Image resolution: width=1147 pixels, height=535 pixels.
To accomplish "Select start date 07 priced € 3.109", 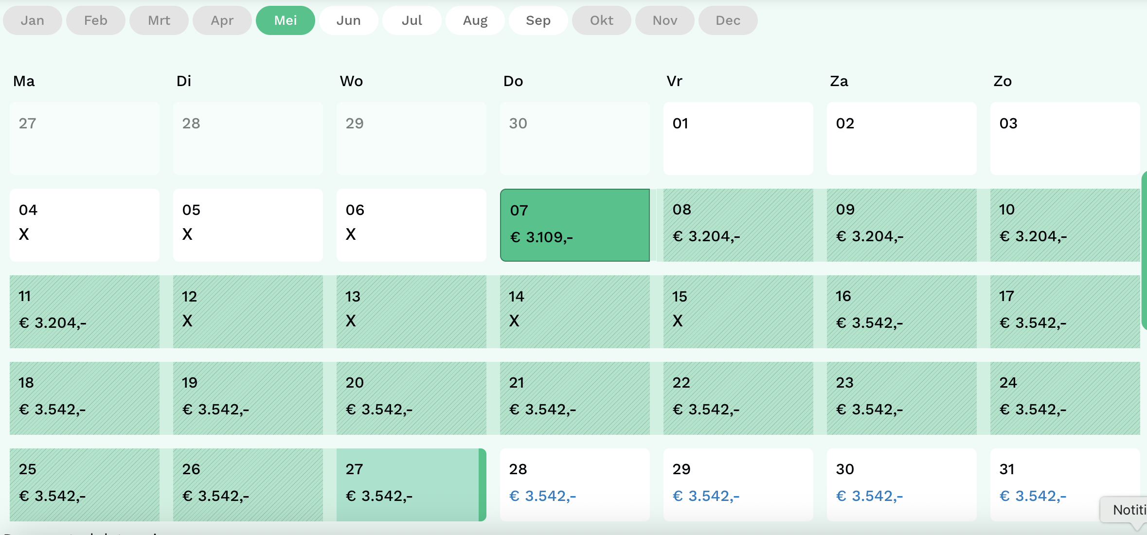I will click(x=574, y=225).
